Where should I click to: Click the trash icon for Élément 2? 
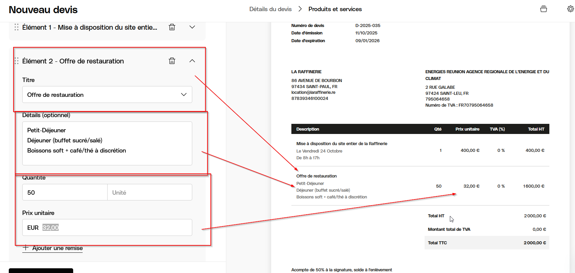tap(172, 61)
